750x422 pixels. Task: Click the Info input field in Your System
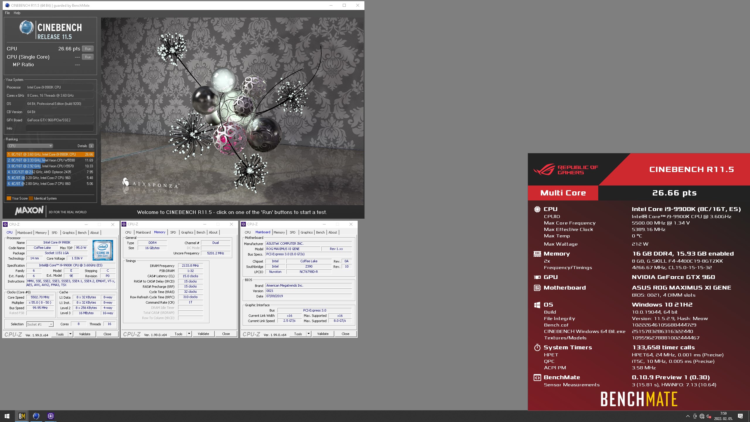60,128
